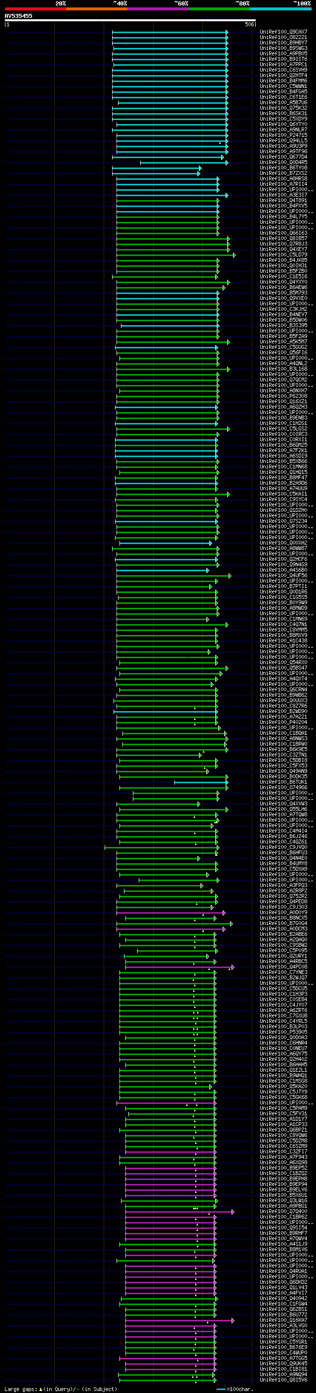This screenshot has height=1393, width=316.
Task: Click the UniRef100_Q40942 label
Action: (283, 1298)
